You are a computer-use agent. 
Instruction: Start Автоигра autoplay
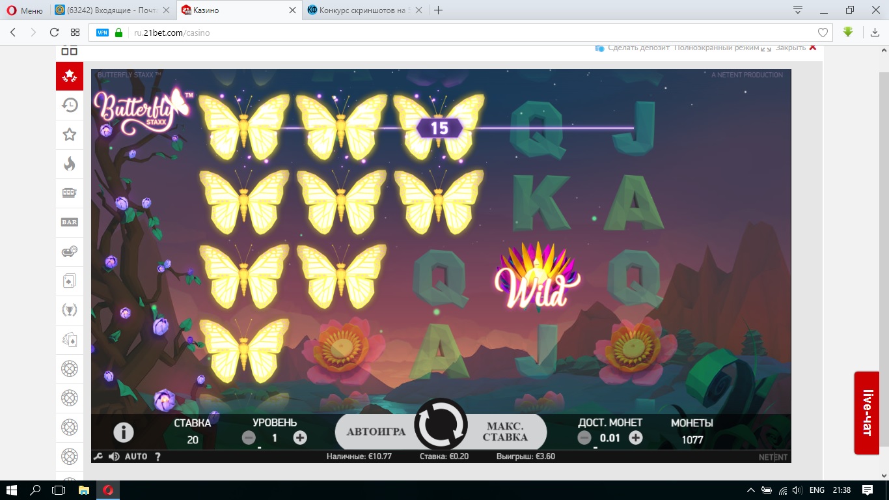376,432
